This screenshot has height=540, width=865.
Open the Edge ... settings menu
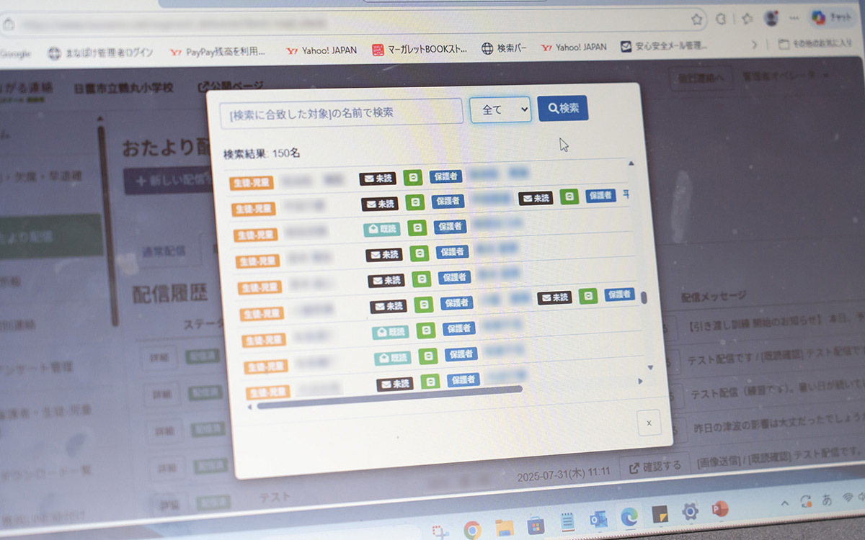794,18
